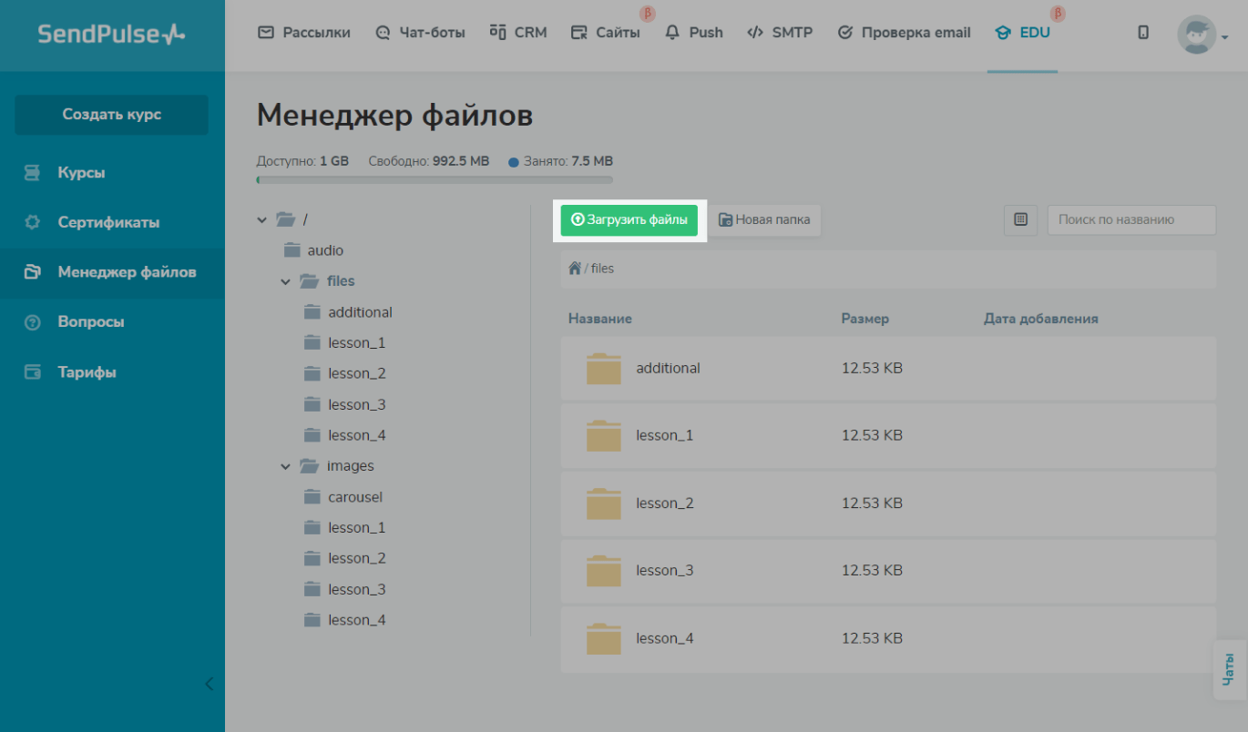
Task: Click the lesson_3 folder icon in file list
Action: pyautogui.click(x=603, y=571)
